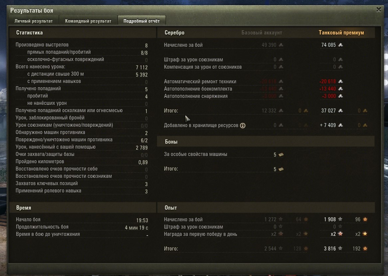The image size is (388, 276).
Task: Select the Танковый премиум column header
Action: coord(341,33)
